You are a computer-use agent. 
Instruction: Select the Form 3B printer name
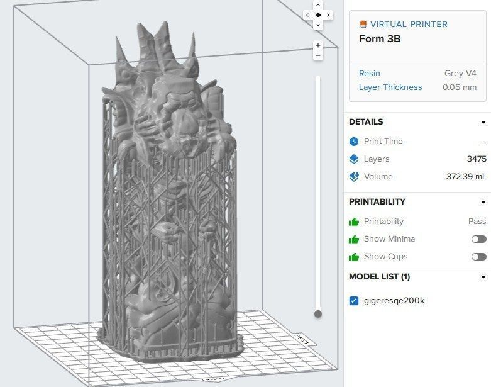[380, 39]
